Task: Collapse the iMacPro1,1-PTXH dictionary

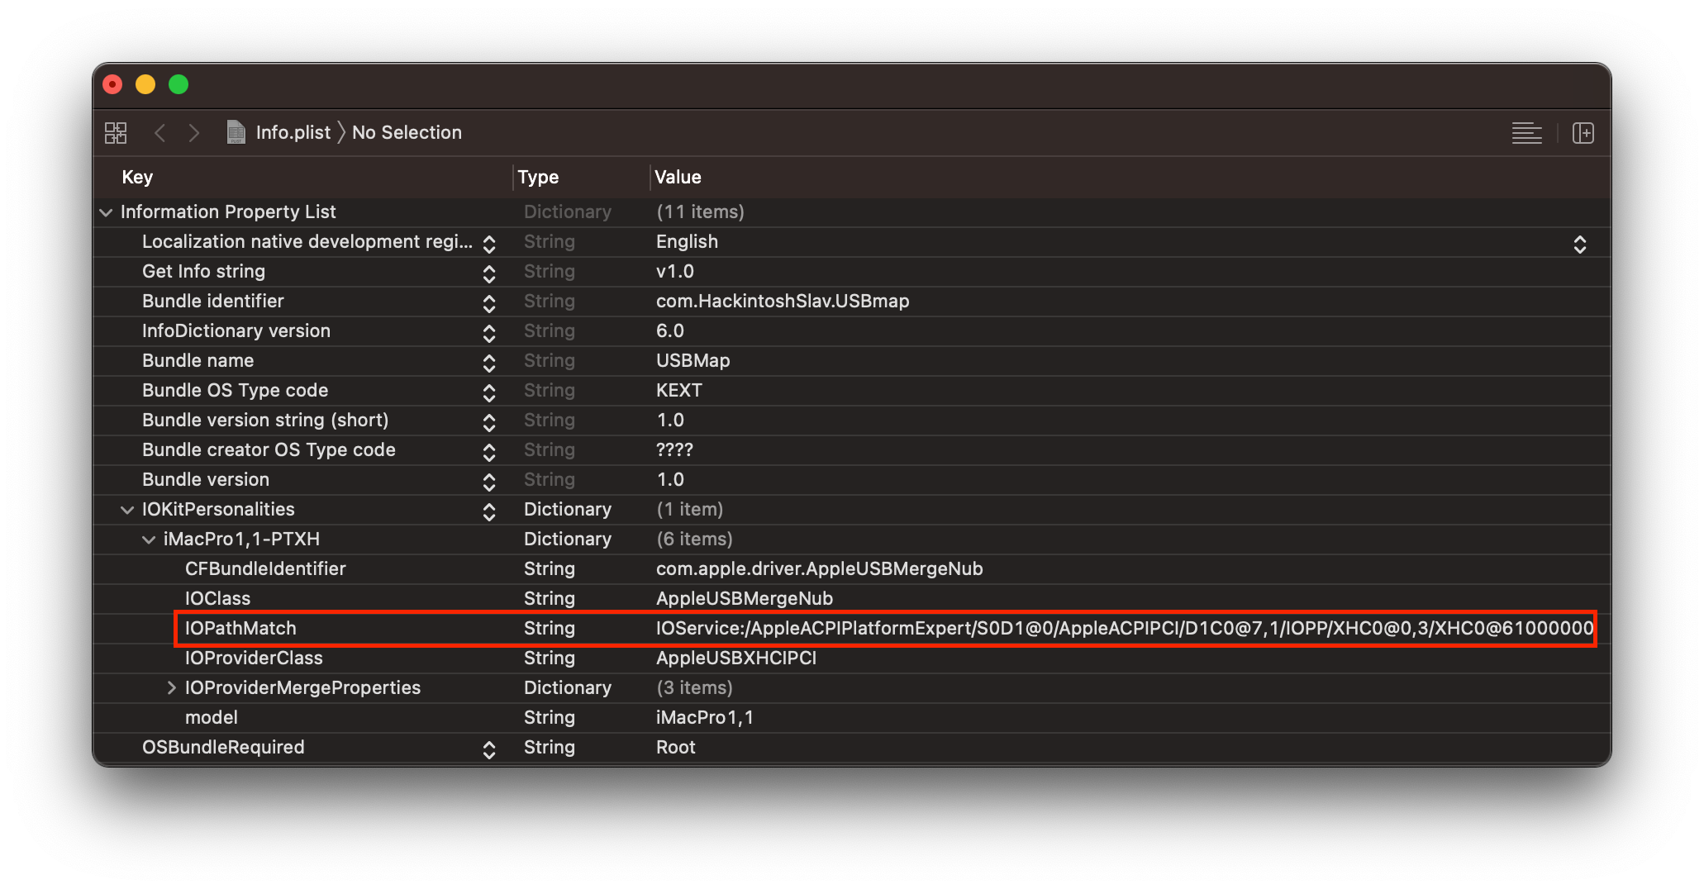Action: pyautogui.click(x=149, y=540)
